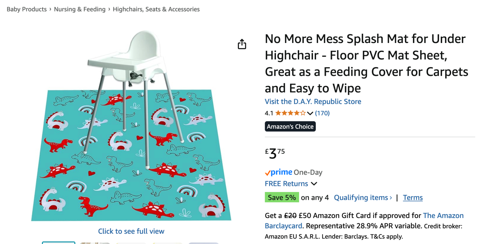Visit the D.A.Y. Republic Store
This screenshot has width=485, height=244.
click(313, 101)
